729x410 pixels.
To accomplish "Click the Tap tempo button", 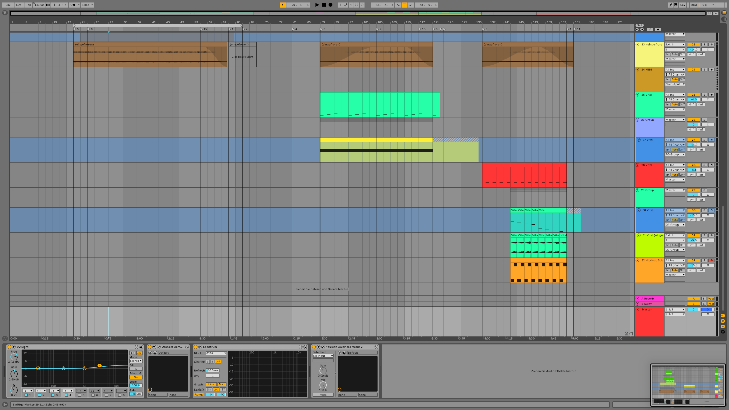I will pyautogui.click(x=29, y=5).
